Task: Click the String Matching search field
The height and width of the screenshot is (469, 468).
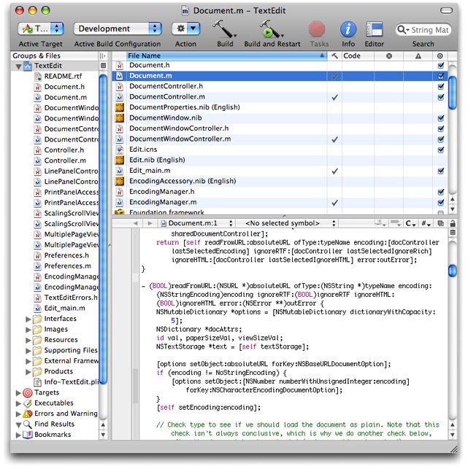Action: click(x=427, y=30)
